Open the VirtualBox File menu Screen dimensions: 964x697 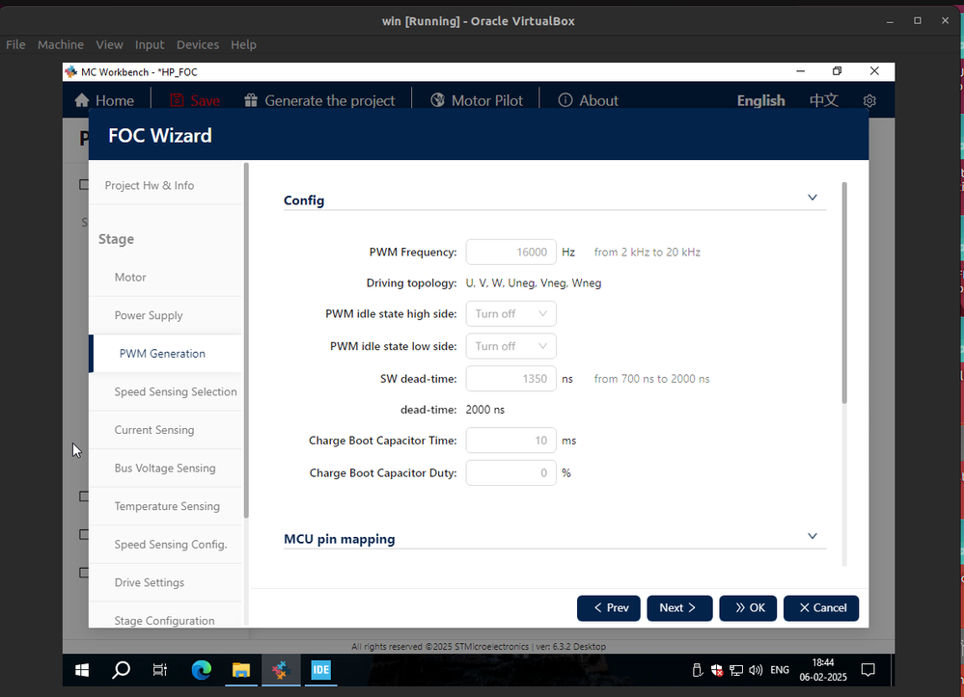click(15, 45)
